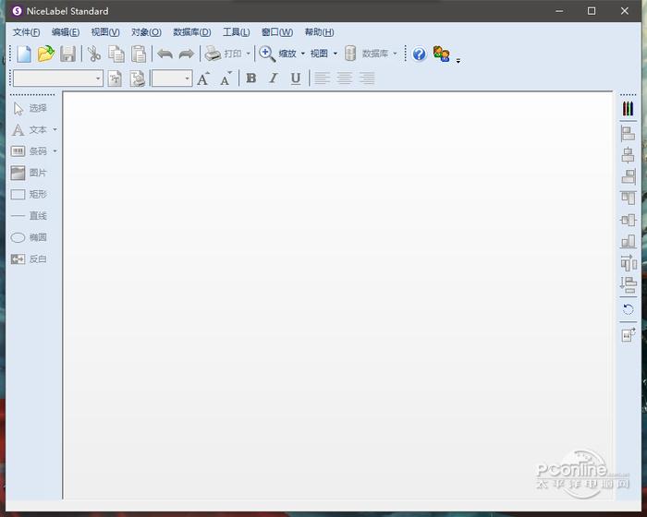Open Help with the blue question mark
Image resolution: width=647 pixels, height=517 pixels.
[420, 54]
